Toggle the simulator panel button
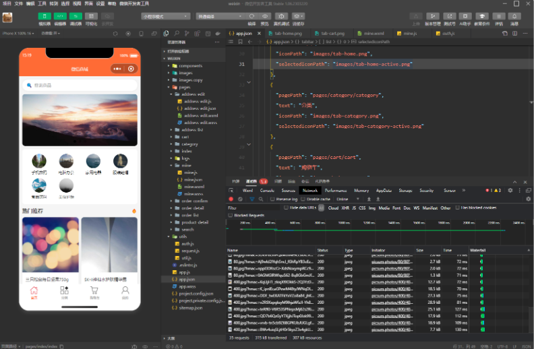This screenshot has height=349, width=534. (x=44, y=16)
